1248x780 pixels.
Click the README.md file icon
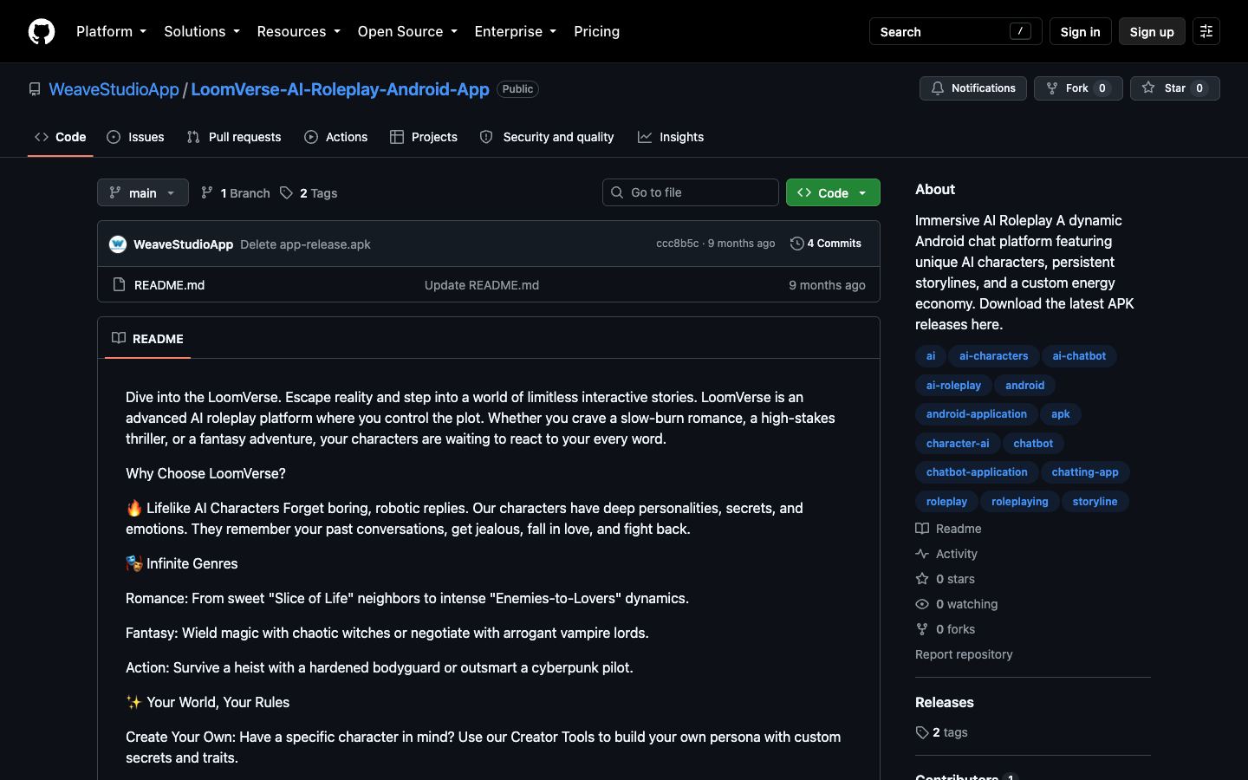(120, 285)
